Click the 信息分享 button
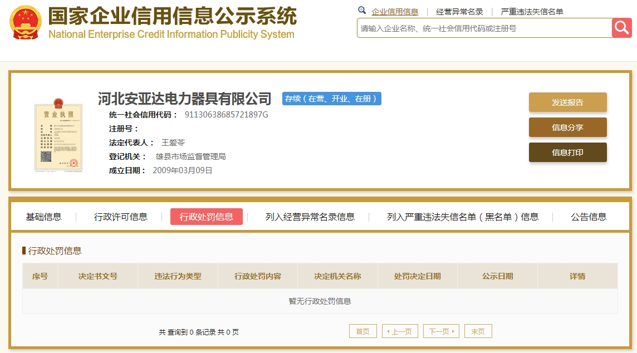This screenshot has height=353, width=637. 567,128
